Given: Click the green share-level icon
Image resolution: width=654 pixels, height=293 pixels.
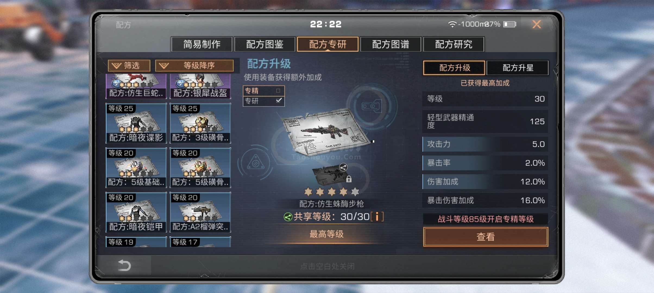Looking at the screenshot, I should [x=288, y=217].
